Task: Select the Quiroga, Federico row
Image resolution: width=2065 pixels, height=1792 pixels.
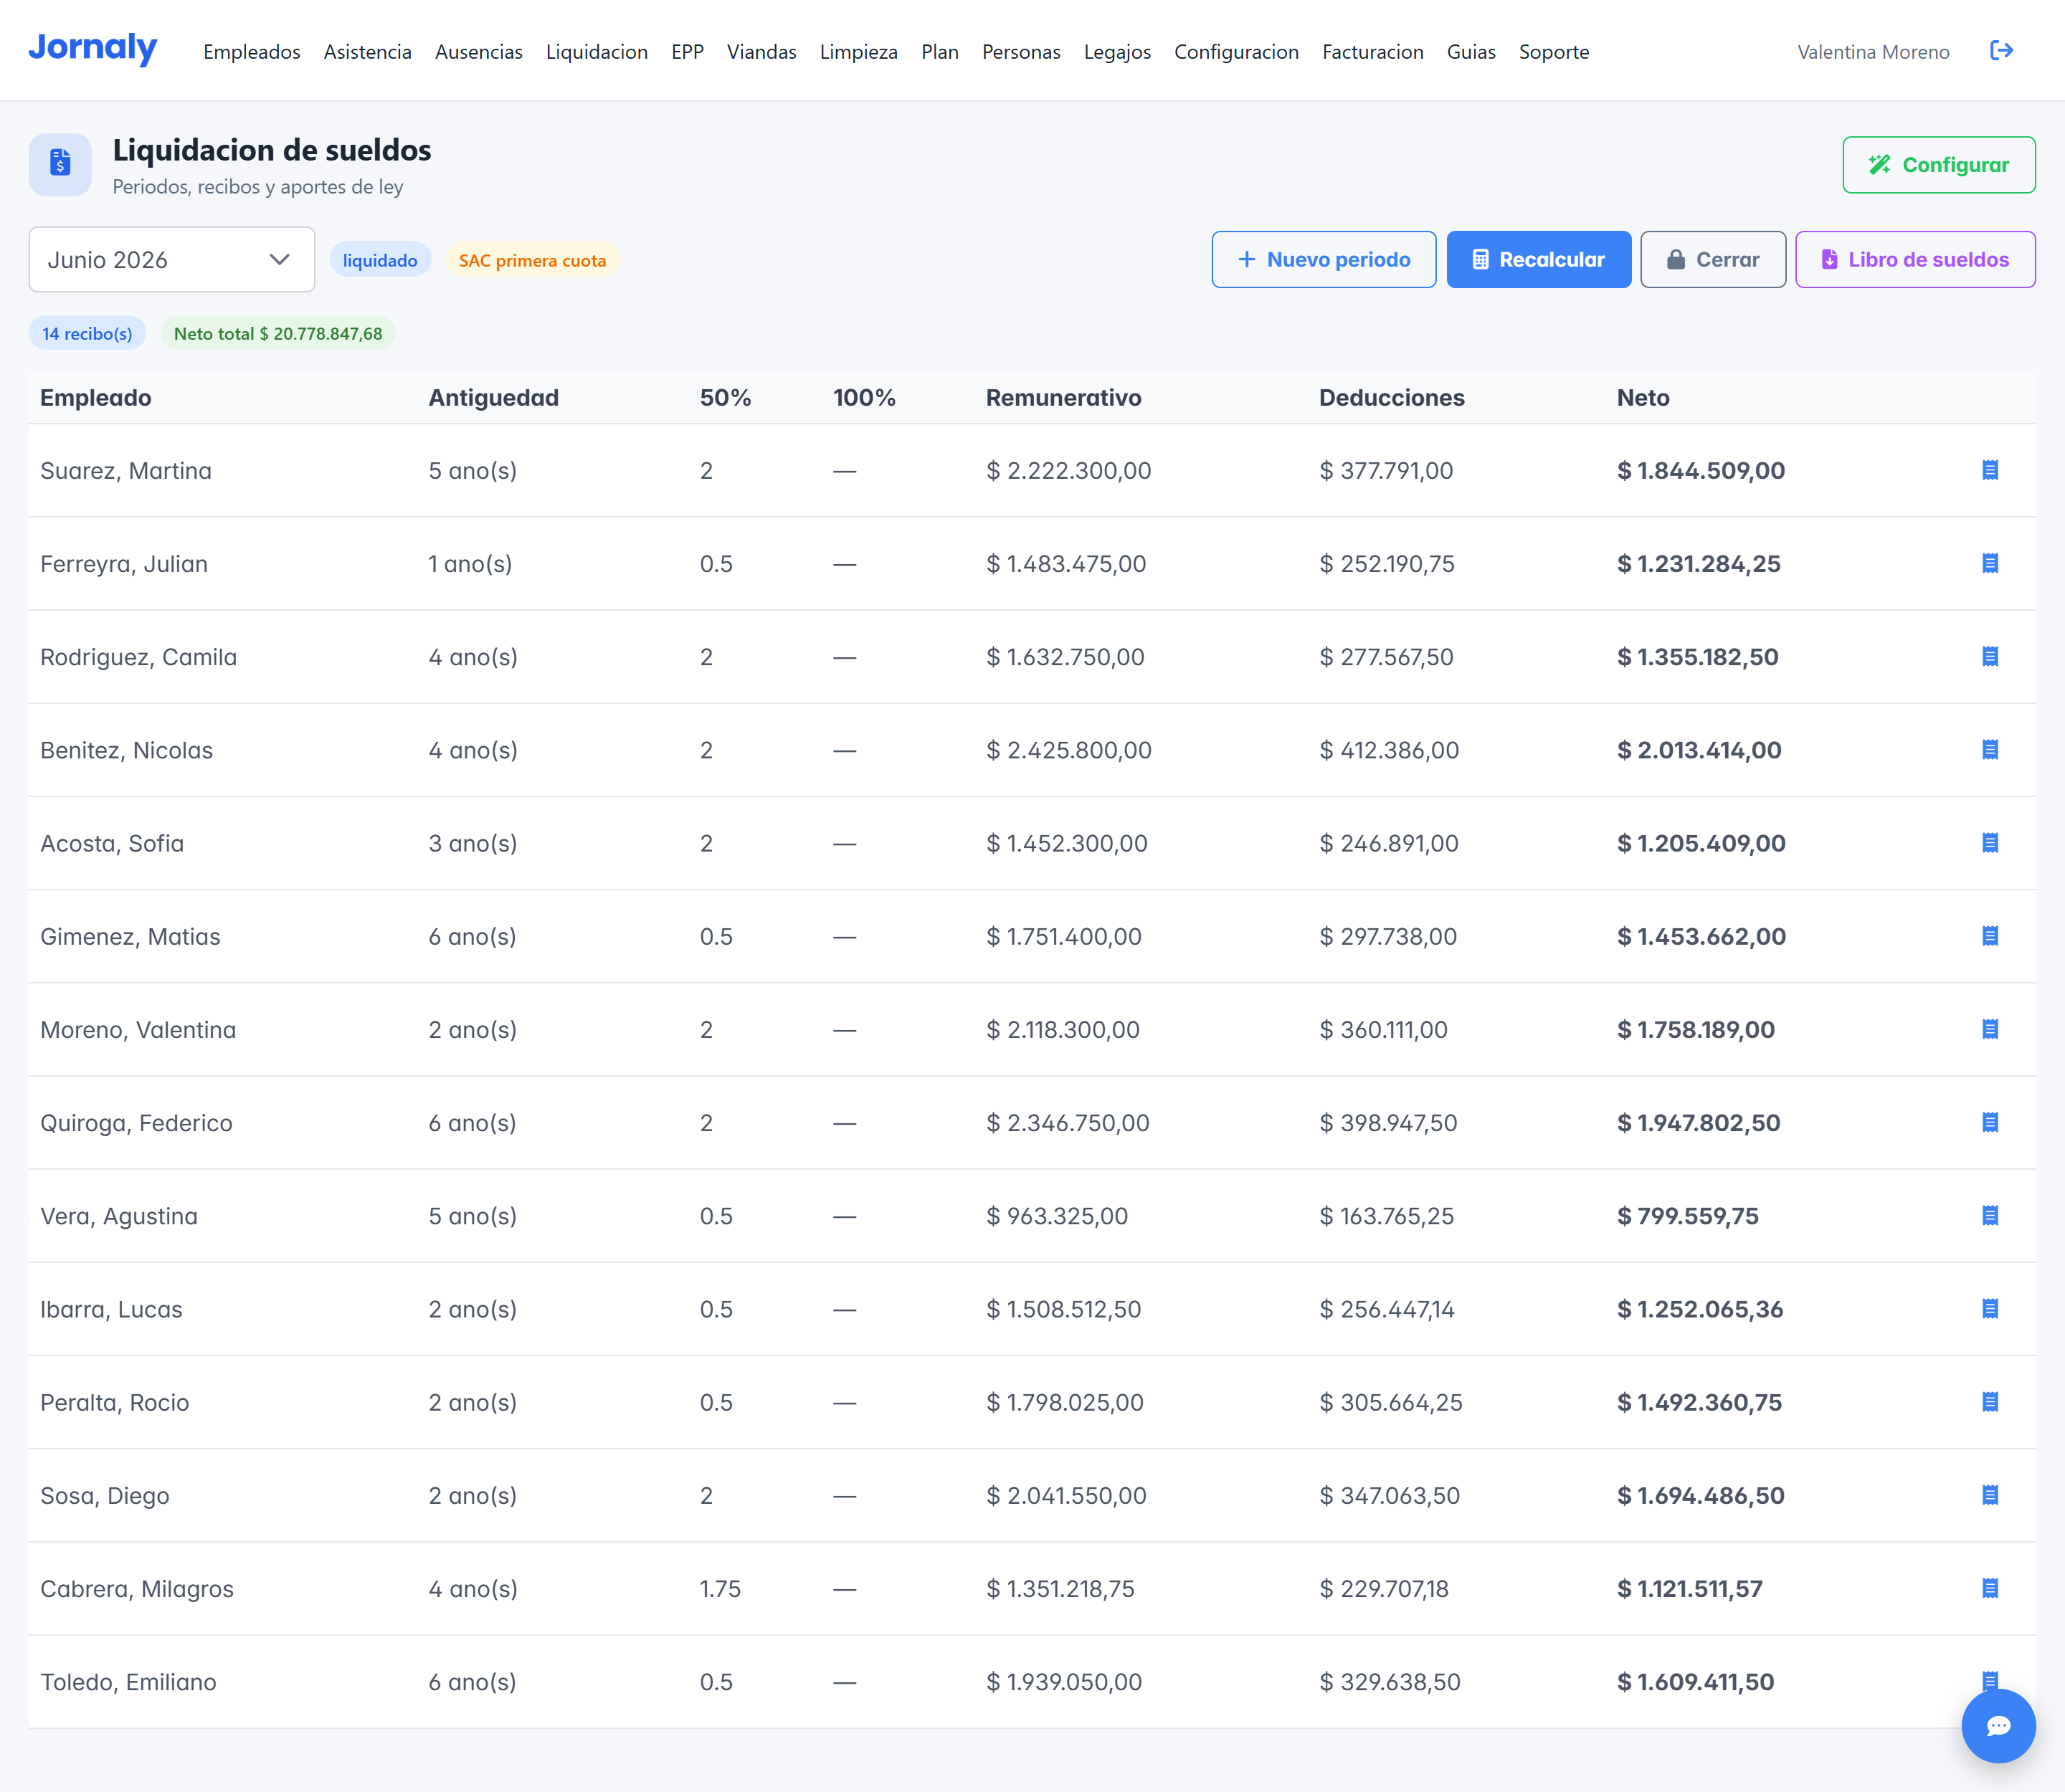Action: tap(1032, 1123)
